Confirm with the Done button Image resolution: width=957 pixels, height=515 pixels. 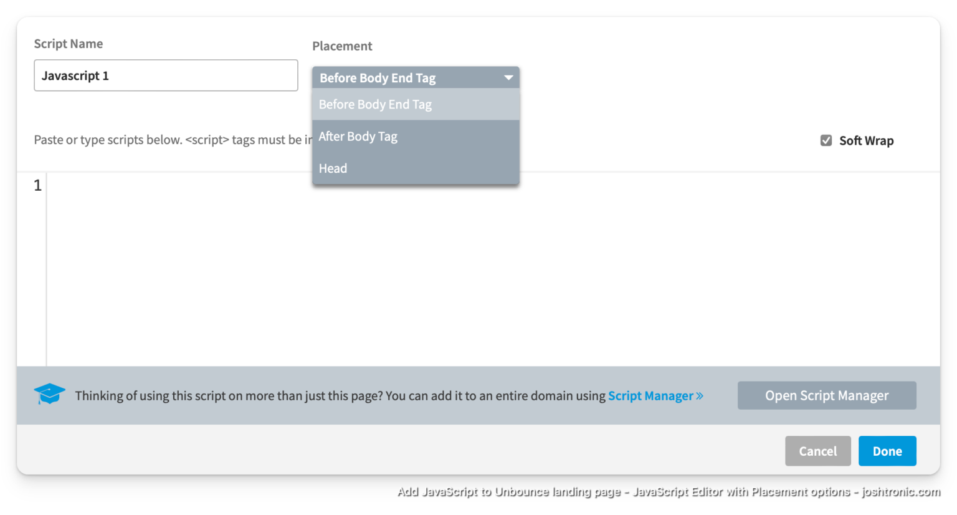coord(887,451)
